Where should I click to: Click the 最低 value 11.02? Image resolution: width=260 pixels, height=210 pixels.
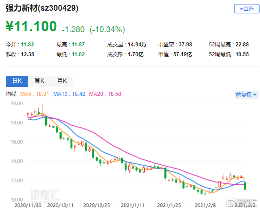click(x=78, y=54)
